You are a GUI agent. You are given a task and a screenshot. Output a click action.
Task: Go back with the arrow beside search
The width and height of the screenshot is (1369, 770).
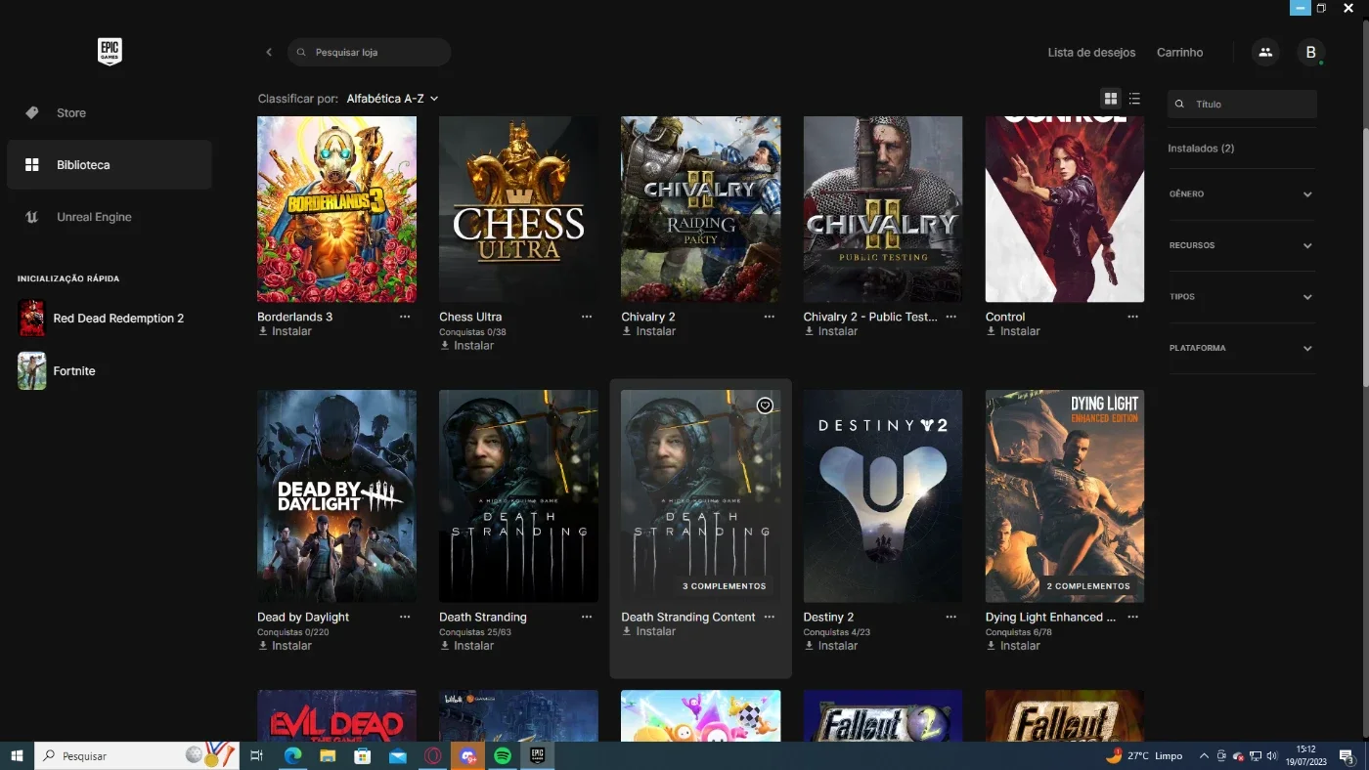[269, 52]
